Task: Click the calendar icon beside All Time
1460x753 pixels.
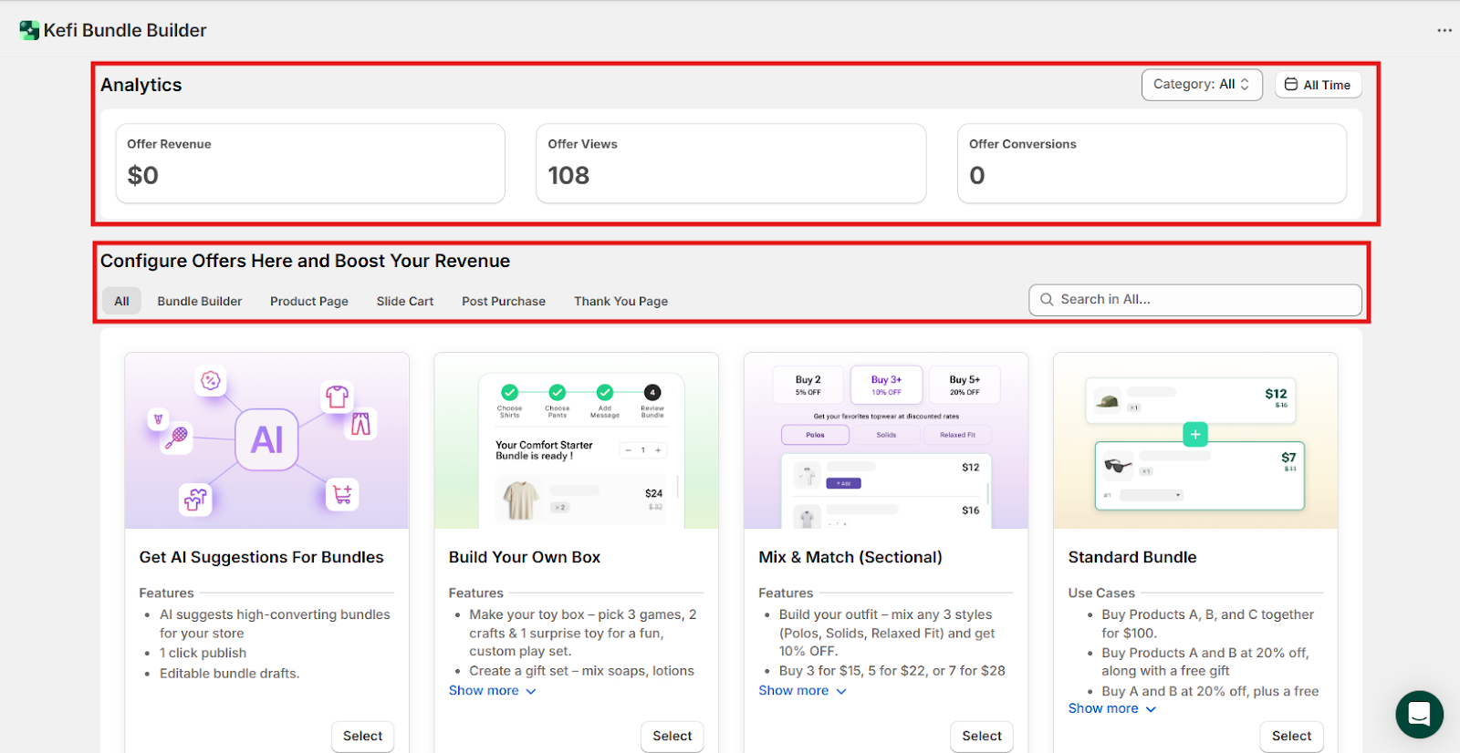Action: (1291, 85)
